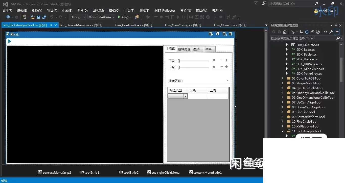Click the green 启动 start button
This screenshot has width=345, height=183.
tap(123, 17)
